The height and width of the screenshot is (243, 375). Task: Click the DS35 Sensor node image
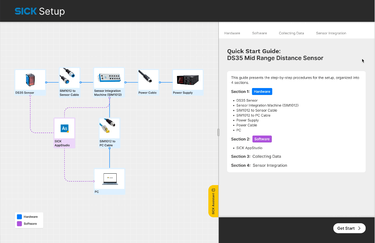pos(30,80)
